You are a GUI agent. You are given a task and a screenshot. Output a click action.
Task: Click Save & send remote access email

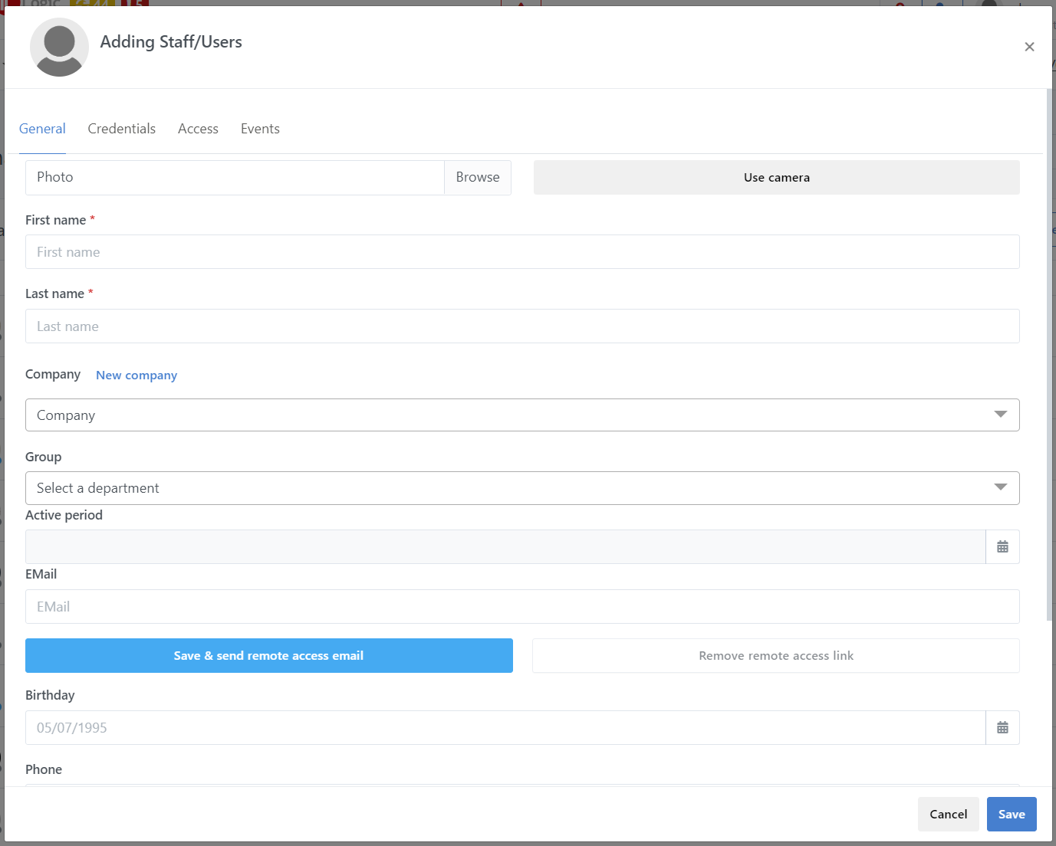tap(268, 656)
